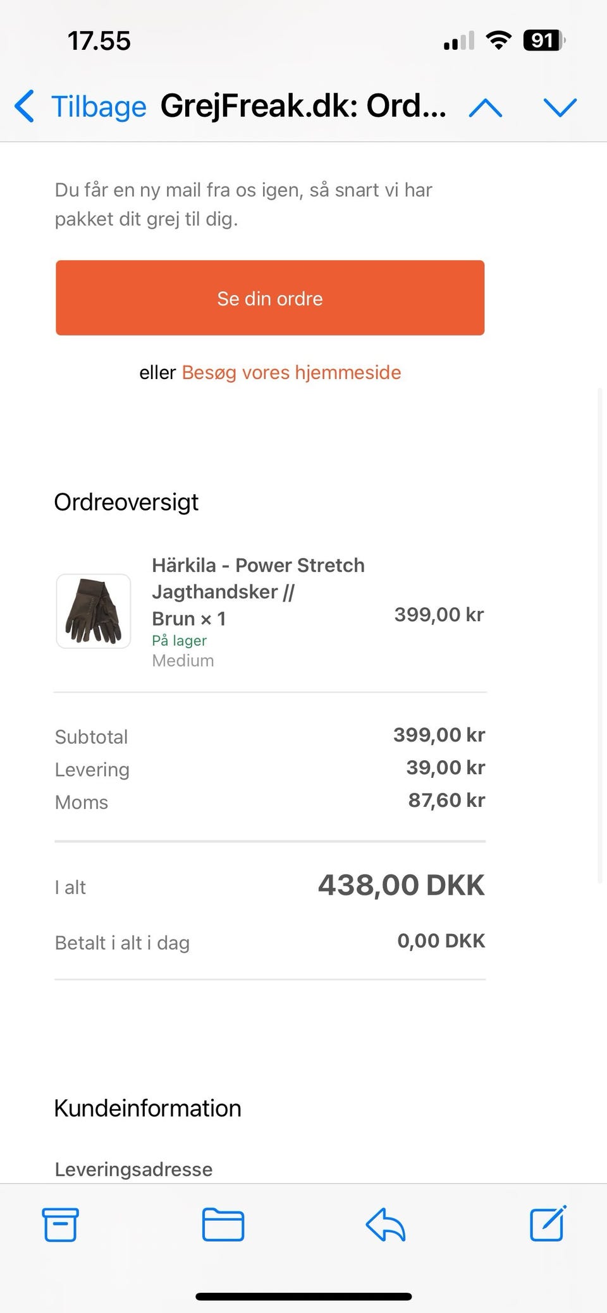Move email with the folder icon
This screenshot has width=607, height=1313.
(x=223, y=1225)
